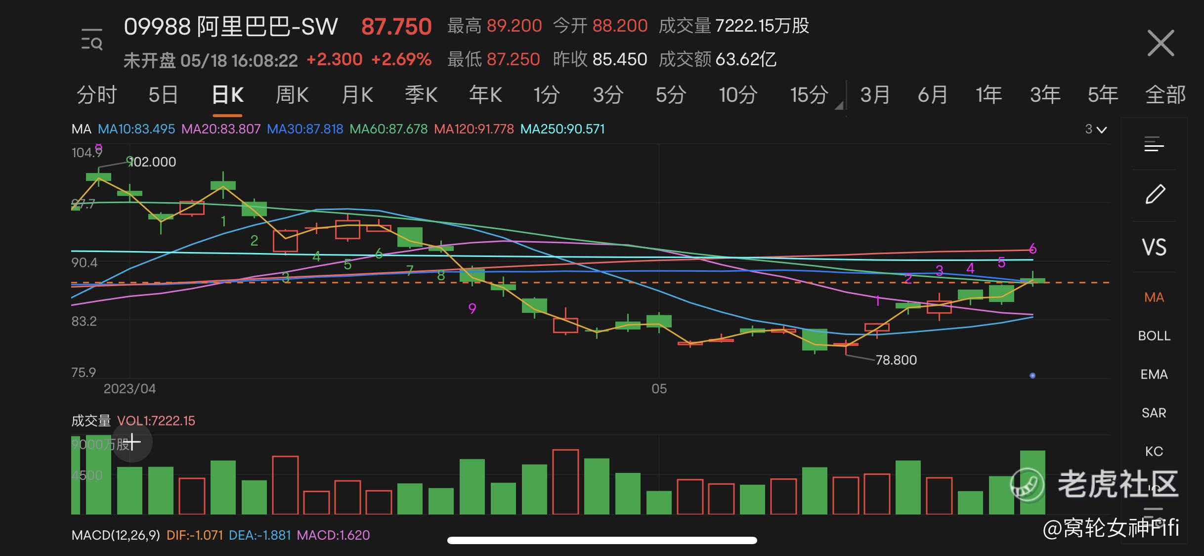Switch to the 10分 ten-minute chart
Image resolution: width=1204 pixels, height=556 pixels.
click(x=738, y=94)
